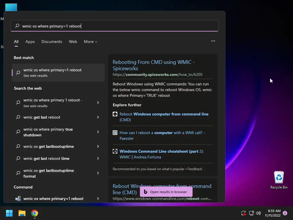Image resolution: width=293 pixels, height=220 pixels.
Task: Open the Windows Start menu
Action: 9,213
